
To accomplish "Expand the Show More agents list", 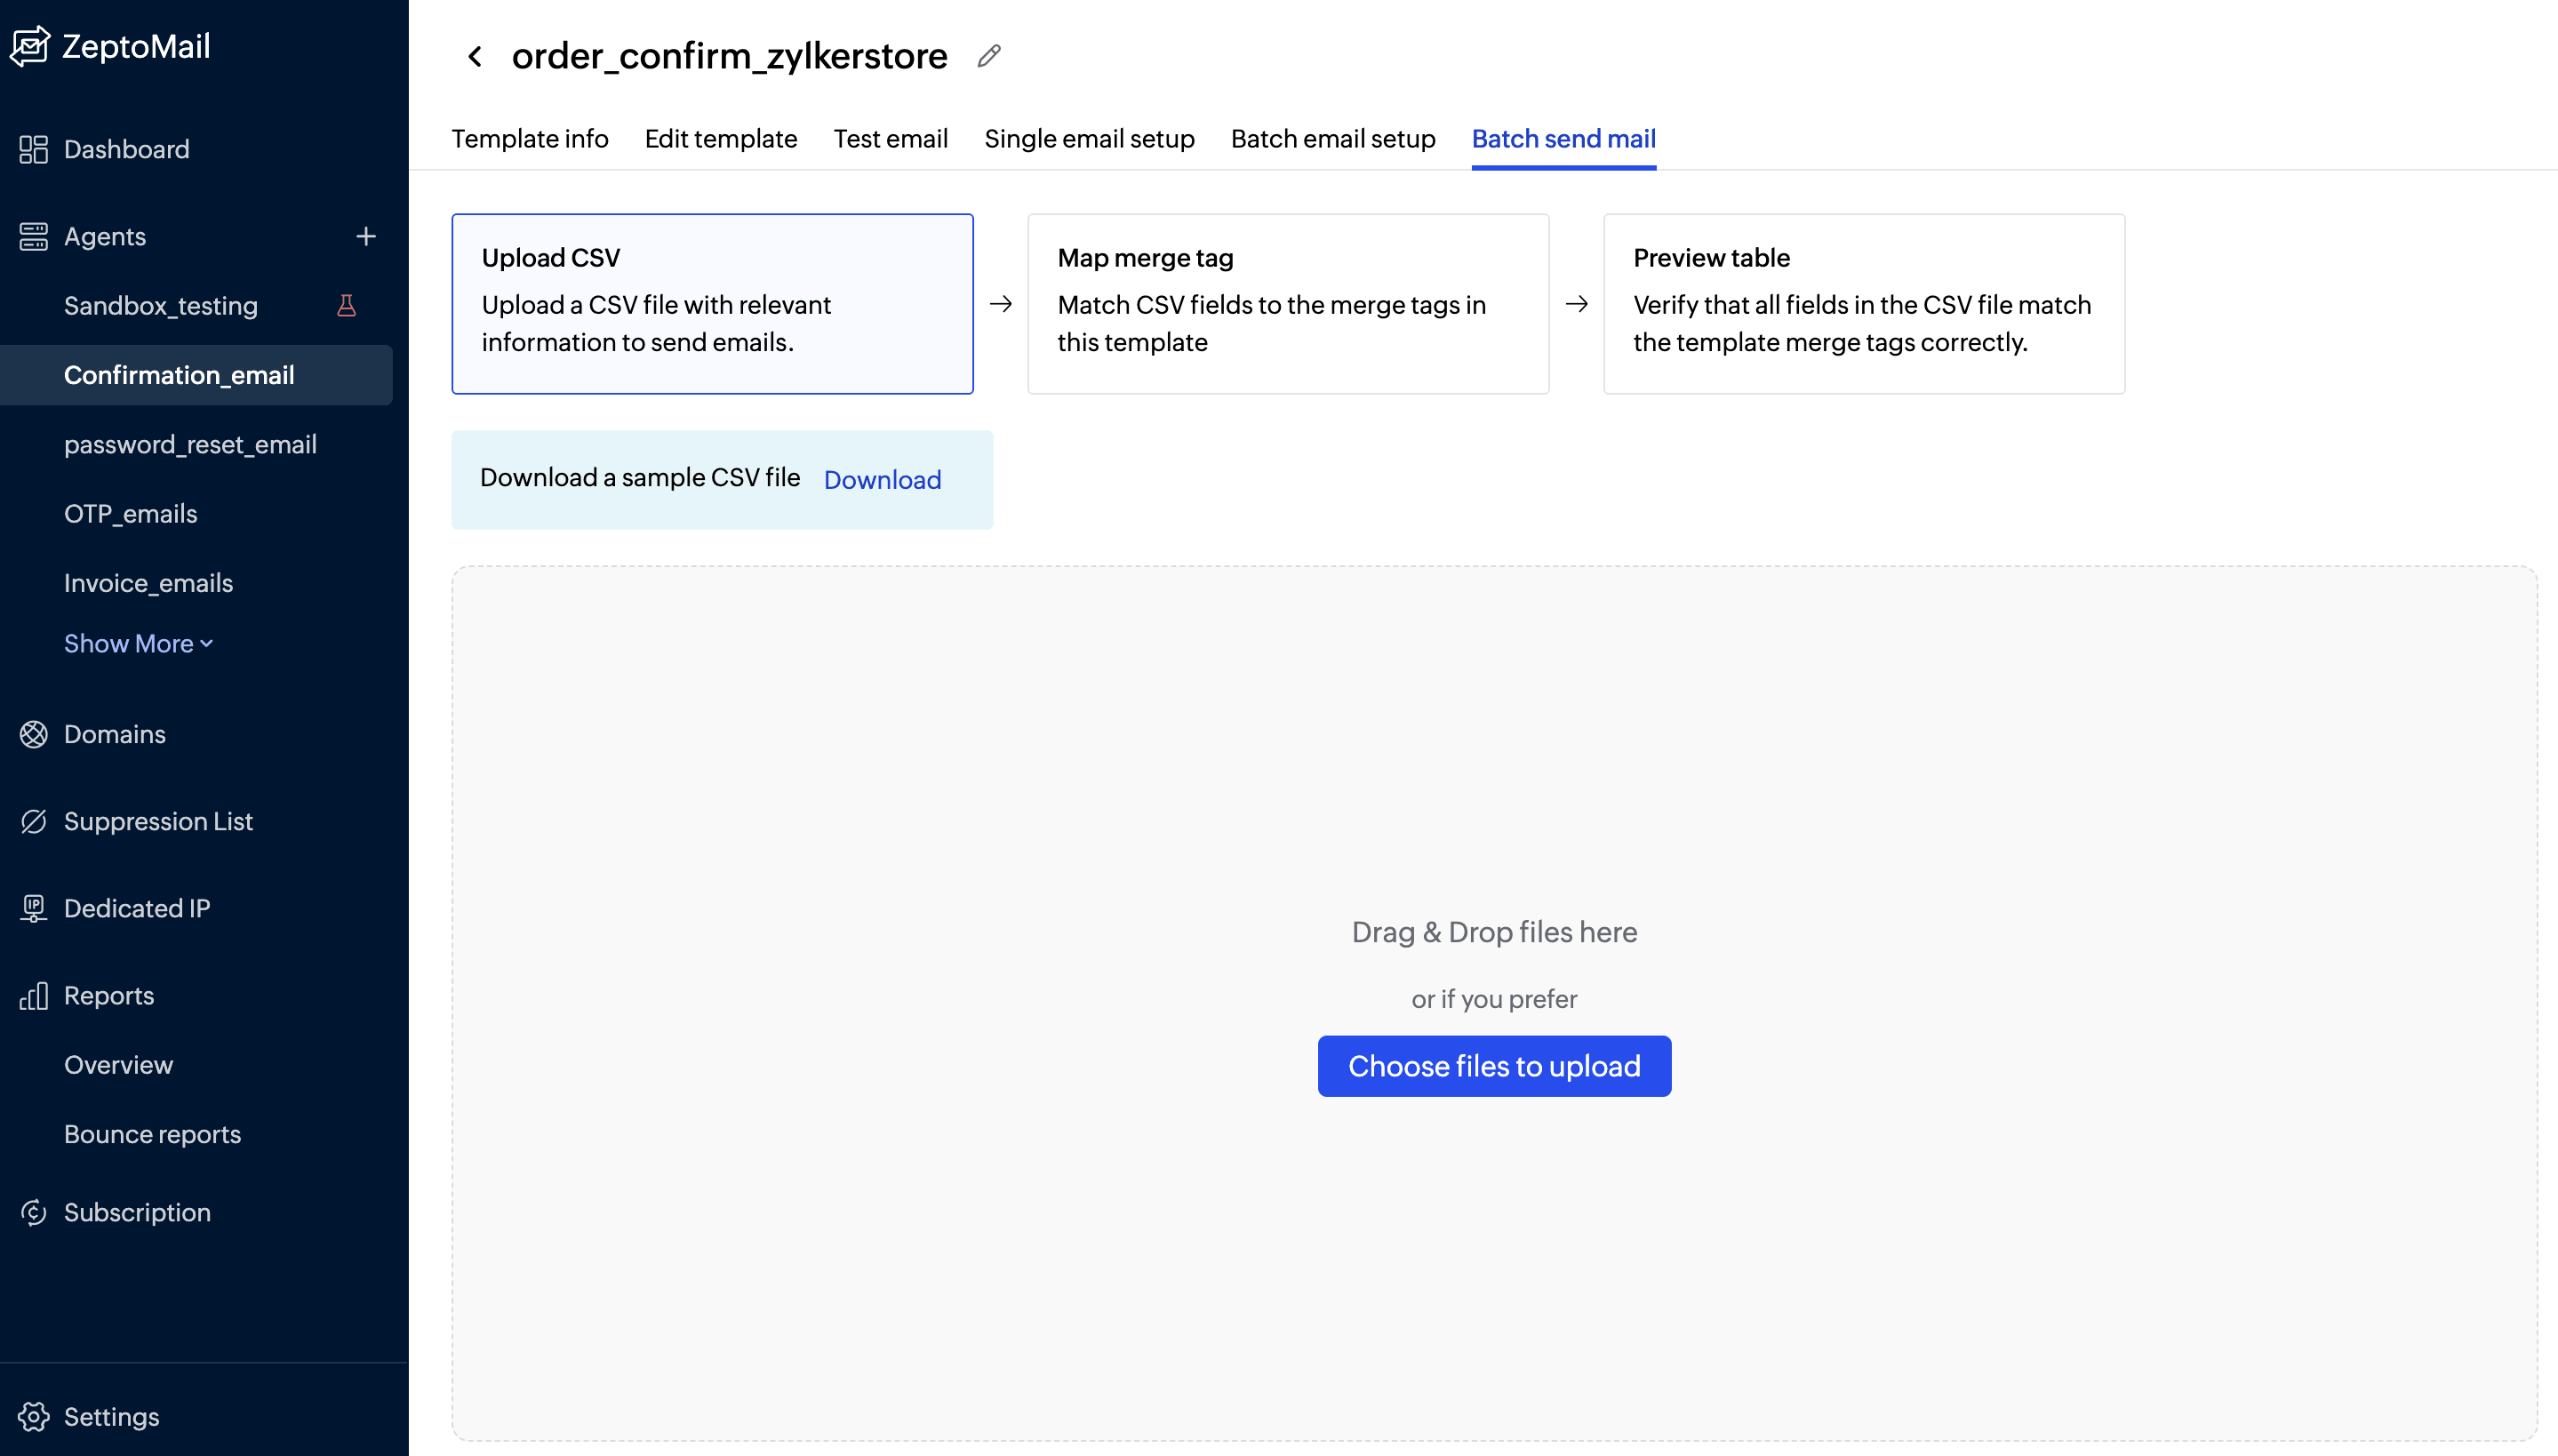I will coord(138,643).
